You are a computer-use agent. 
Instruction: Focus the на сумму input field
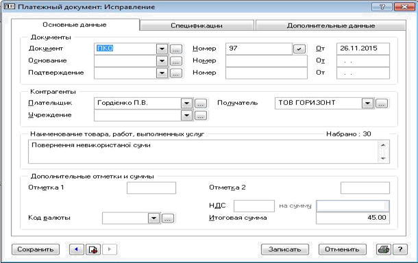point(353,206)
